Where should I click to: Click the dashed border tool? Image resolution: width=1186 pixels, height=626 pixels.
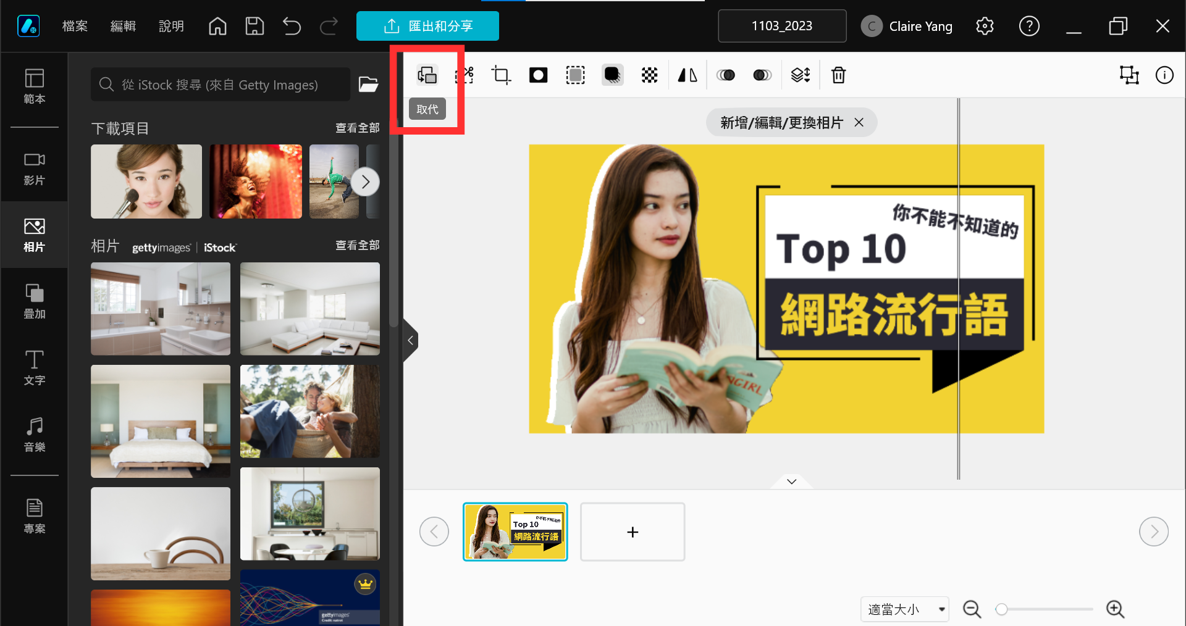(x=575, y=75)
